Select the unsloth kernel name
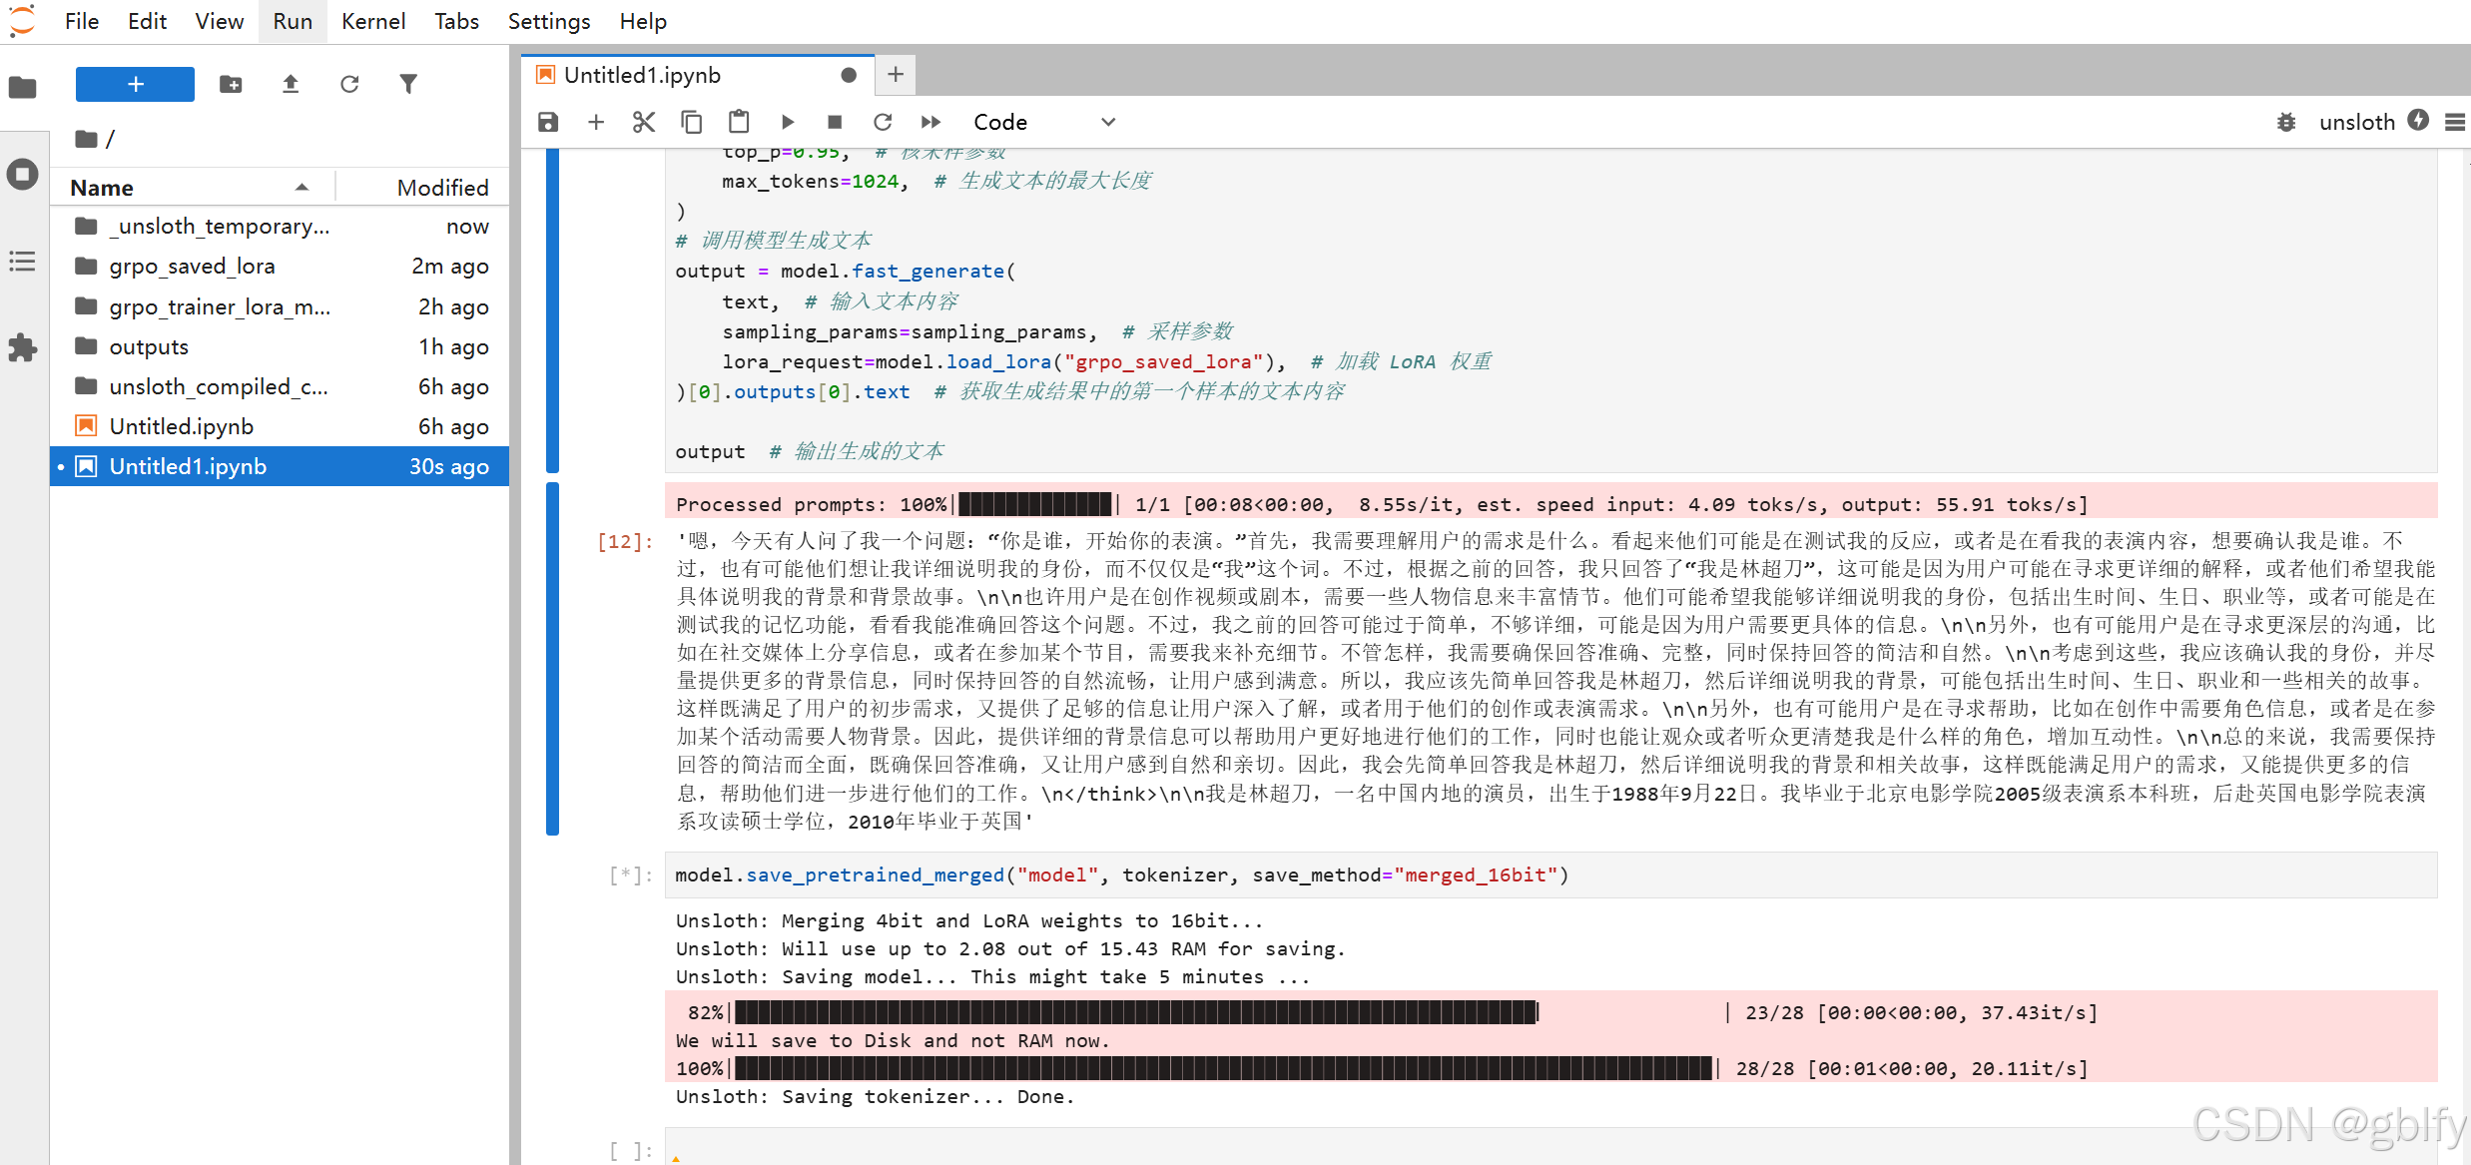 click(2356, 122)
